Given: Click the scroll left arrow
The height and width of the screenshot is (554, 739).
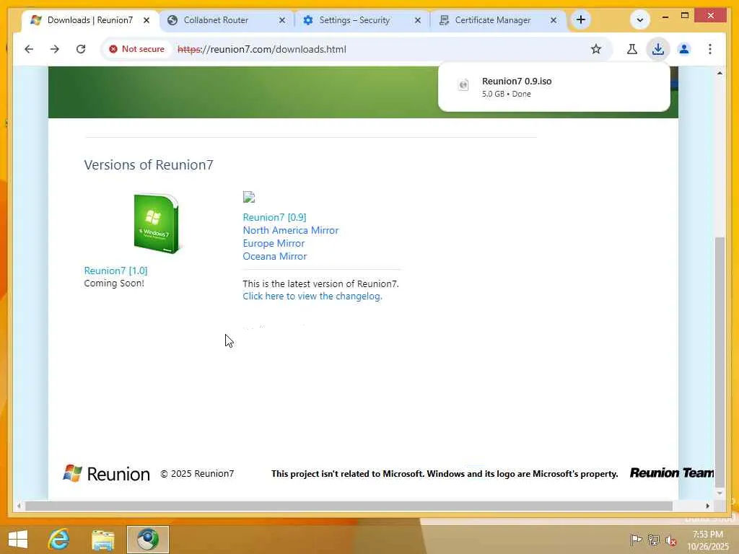Looking at the screenshot, I should click(18, 506).
